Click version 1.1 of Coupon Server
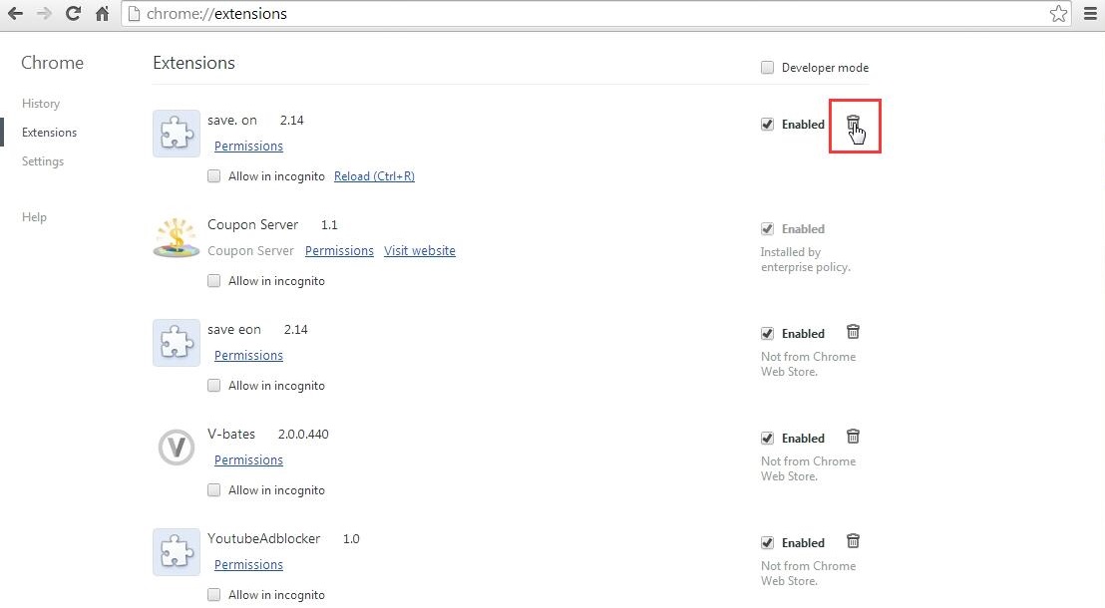The image size is (1105, 608). pyautogui.click(x=329, y=224)
